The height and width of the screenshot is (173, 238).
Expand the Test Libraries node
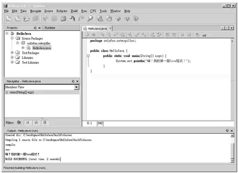click(x=12, y=62)
